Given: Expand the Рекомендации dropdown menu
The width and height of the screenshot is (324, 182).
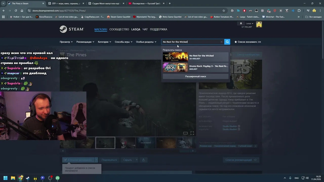Looking at the screenshot, I should point(85,42).
